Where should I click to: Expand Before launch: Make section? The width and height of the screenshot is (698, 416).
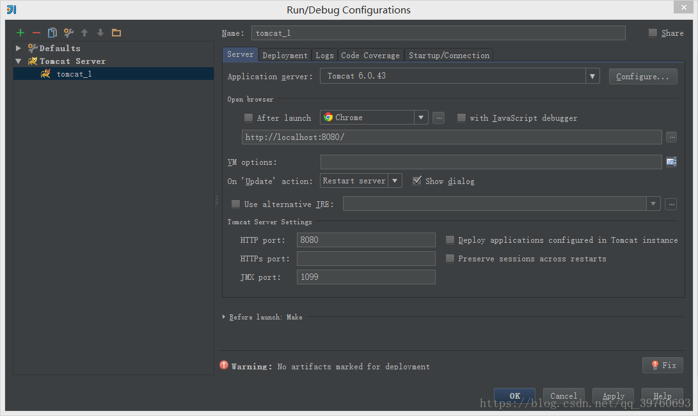point(223,317)
